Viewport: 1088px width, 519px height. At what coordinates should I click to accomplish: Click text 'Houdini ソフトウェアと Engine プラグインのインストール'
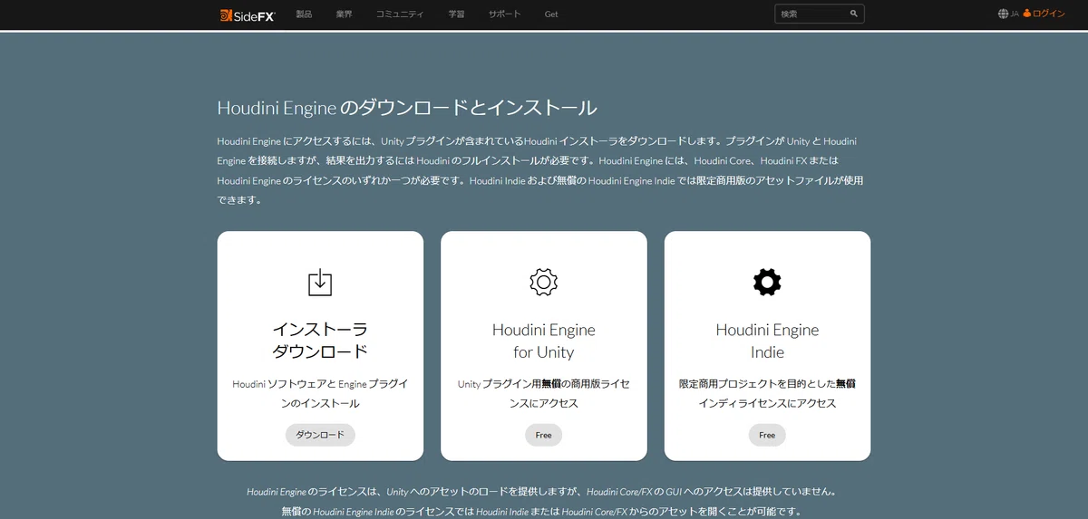pos(320,394)
